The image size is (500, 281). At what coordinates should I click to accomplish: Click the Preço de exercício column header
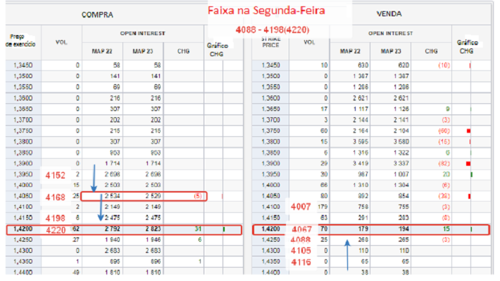[x=19, y=40]
